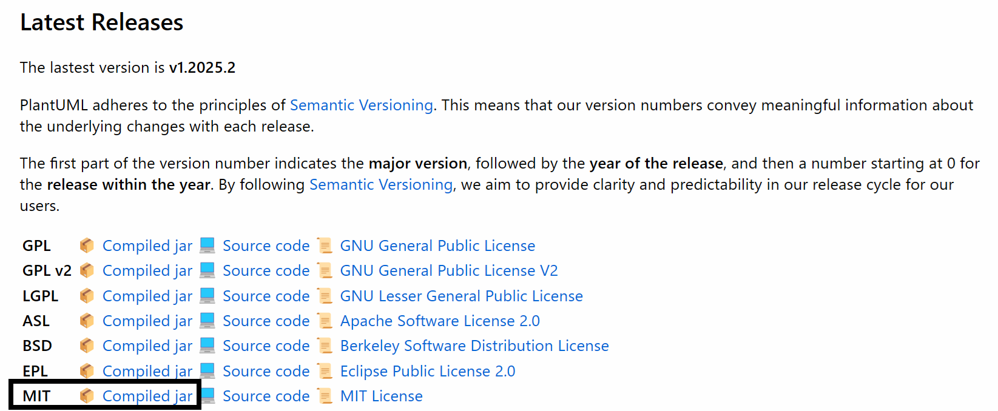Click the scroll icon beside GNU General Public License V2

(x=325, y=270)
